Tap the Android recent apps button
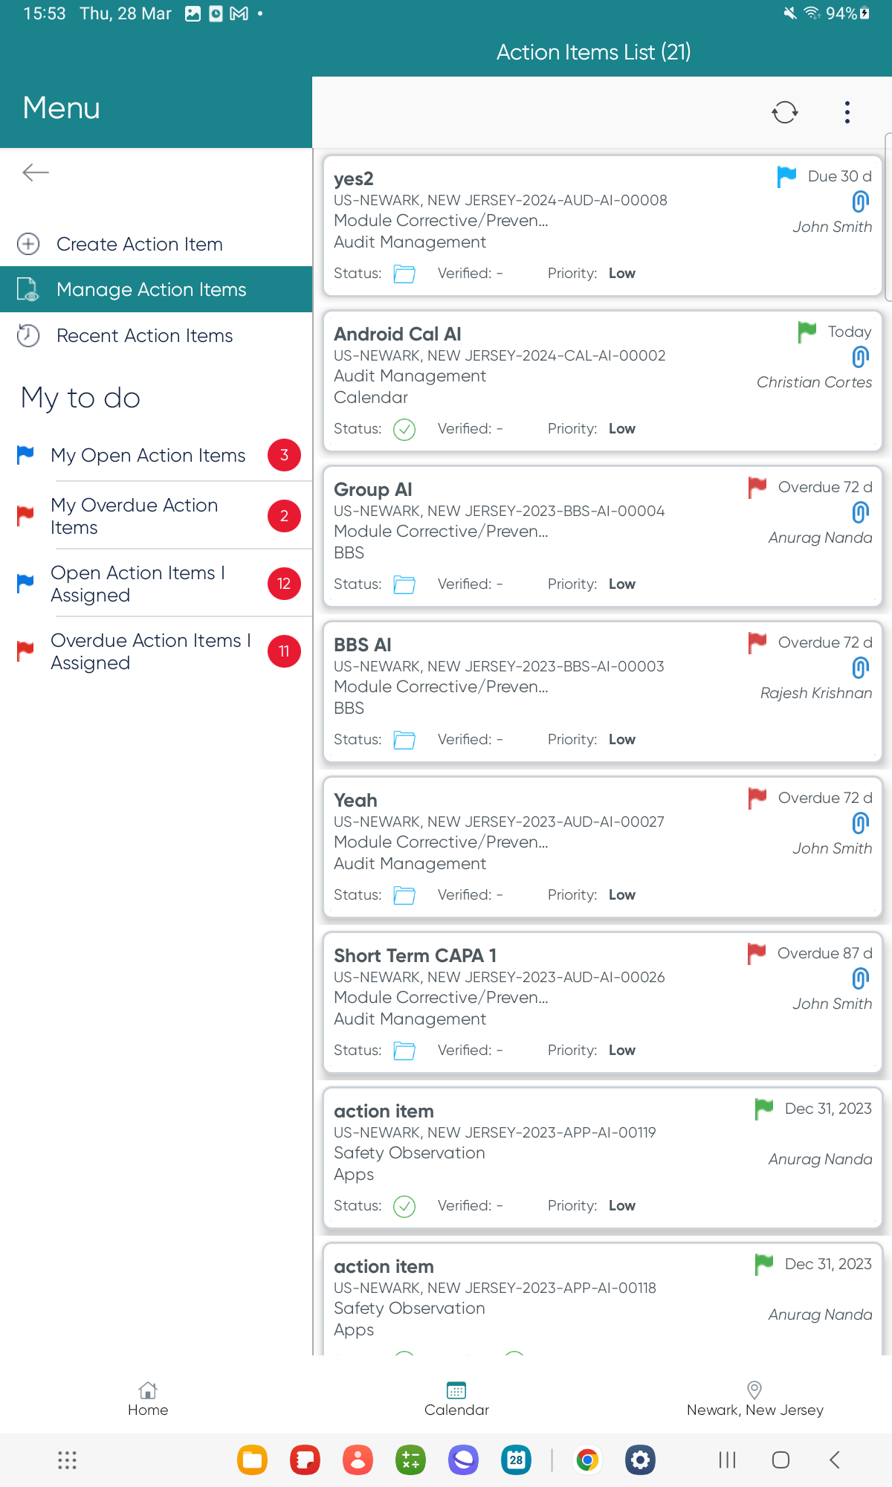The image size is (892, 1487). click(727, 1460)
